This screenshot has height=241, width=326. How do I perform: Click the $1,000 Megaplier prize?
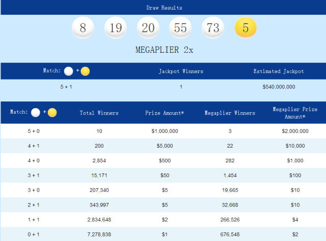295,161
